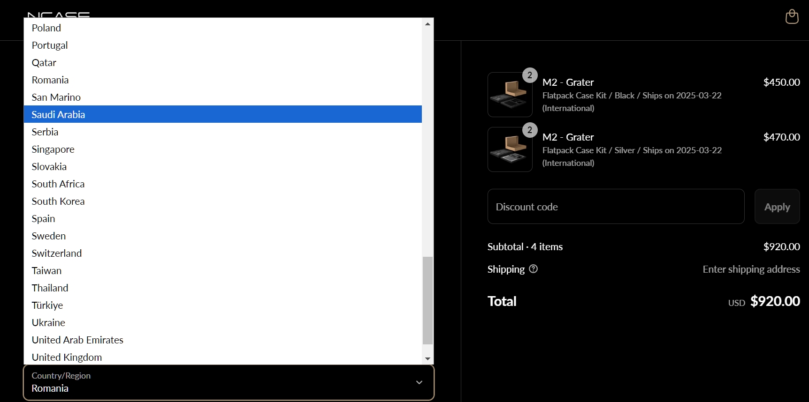Click the Country/Region dropdown chevron

click(x=419, y=382)
